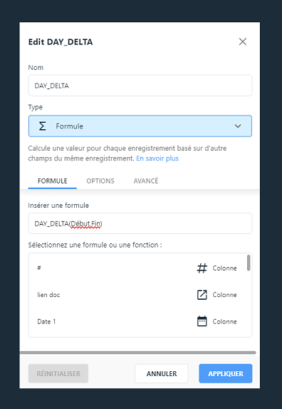Focus the Nom field containing DAY_DELTA
This screenshot has width=282, height=409.
(x=140, y=86)
